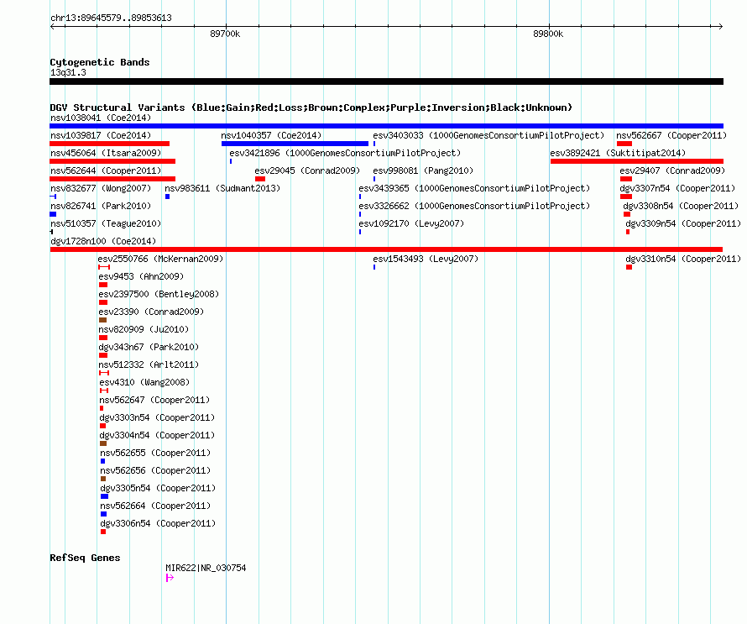747x624 pixels.
Task: Click red marker under dgv3310n54
Action: coord(629,267)
